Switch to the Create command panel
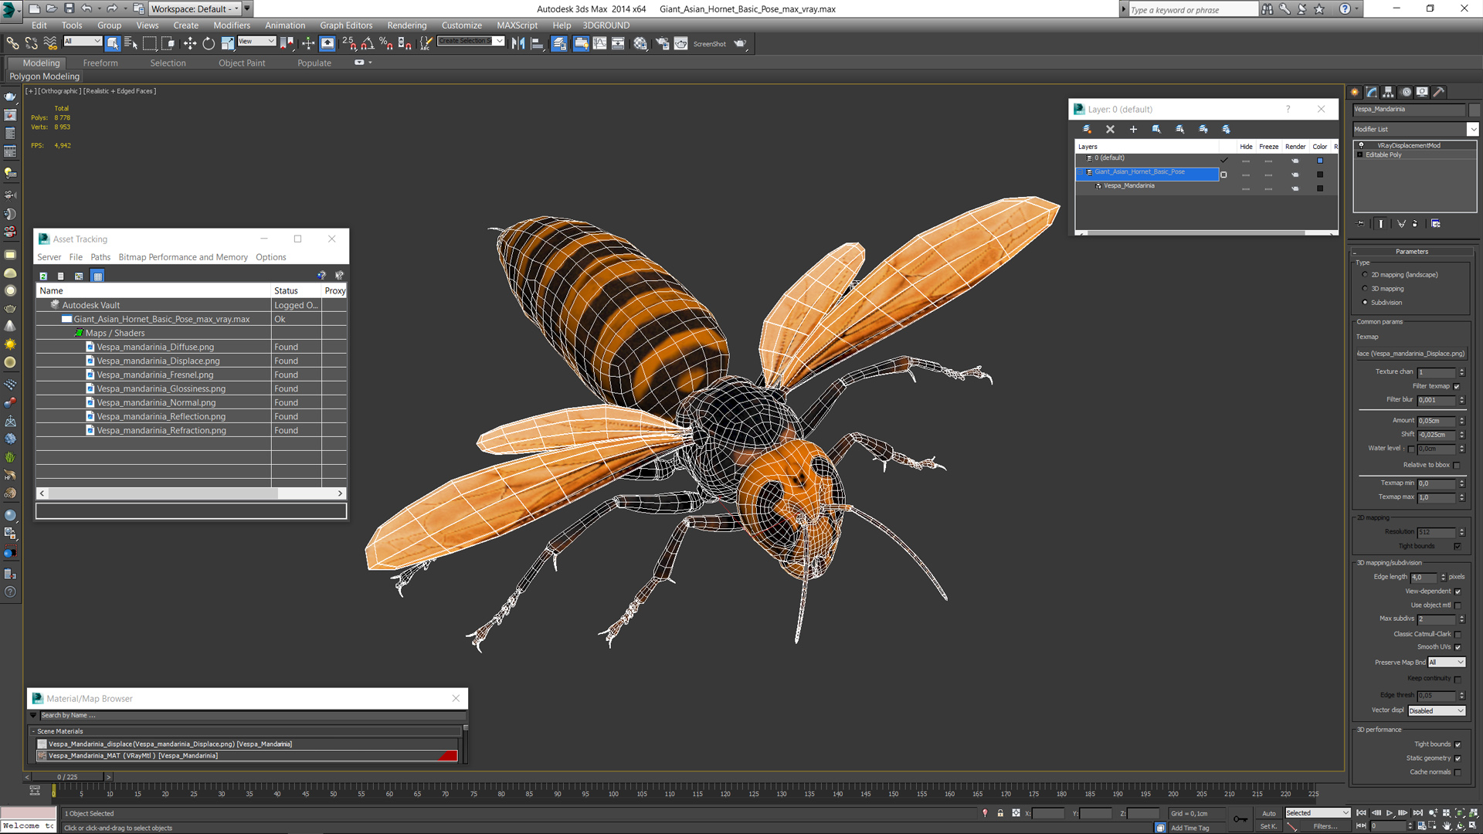Image resolution: width=1483 pixels, height=834 pixels. point(1355,92)
